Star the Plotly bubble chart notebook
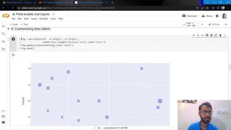The image size is (231, 130). click(54, 14)
